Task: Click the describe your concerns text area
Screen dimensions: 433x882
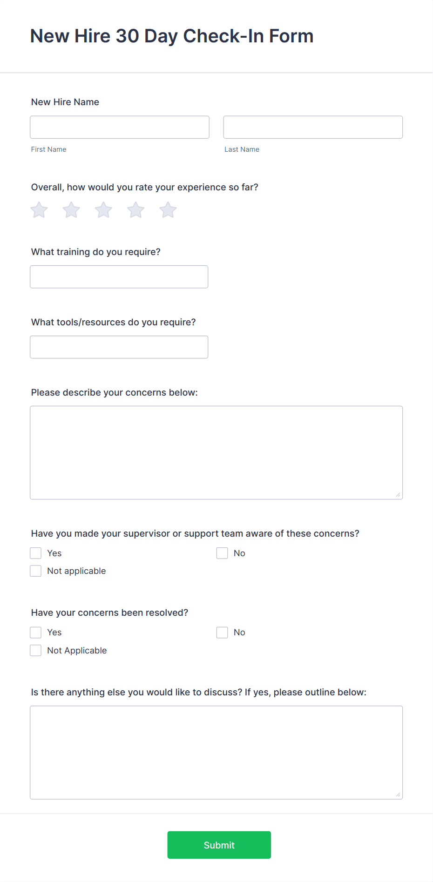Action: coord(216,452)
